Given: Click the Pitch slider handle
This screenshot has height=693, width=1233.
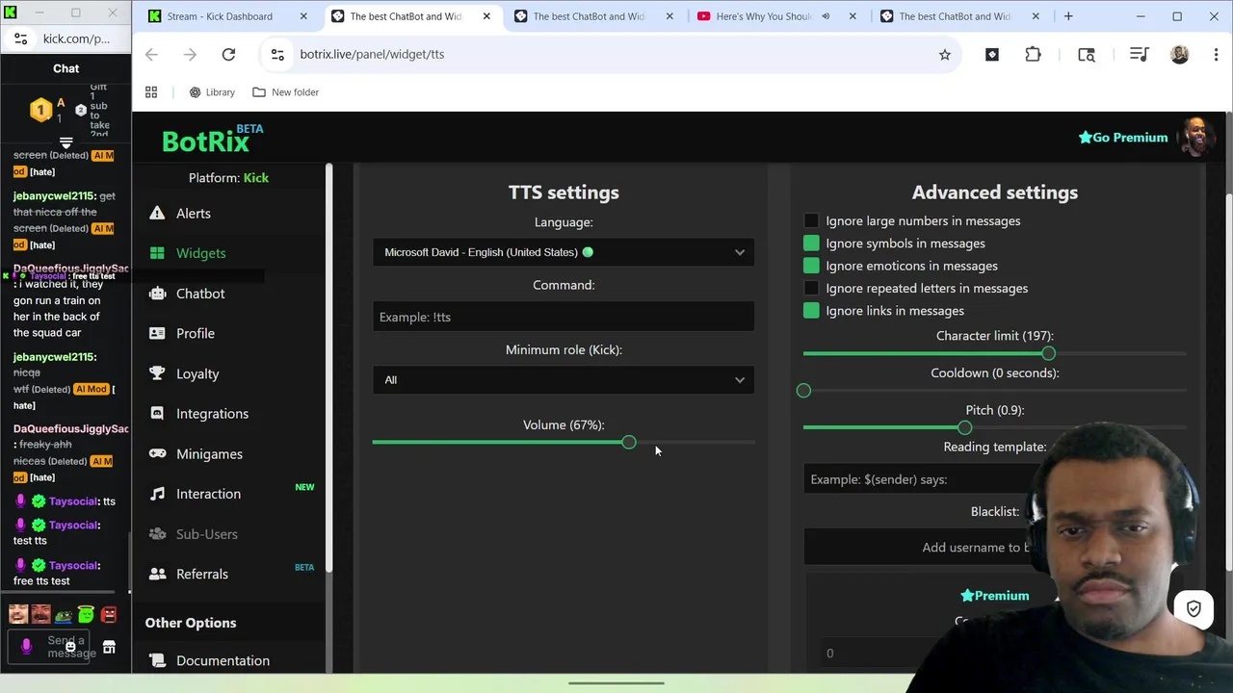Looking at the screenshot, I should tap(964, 427).
